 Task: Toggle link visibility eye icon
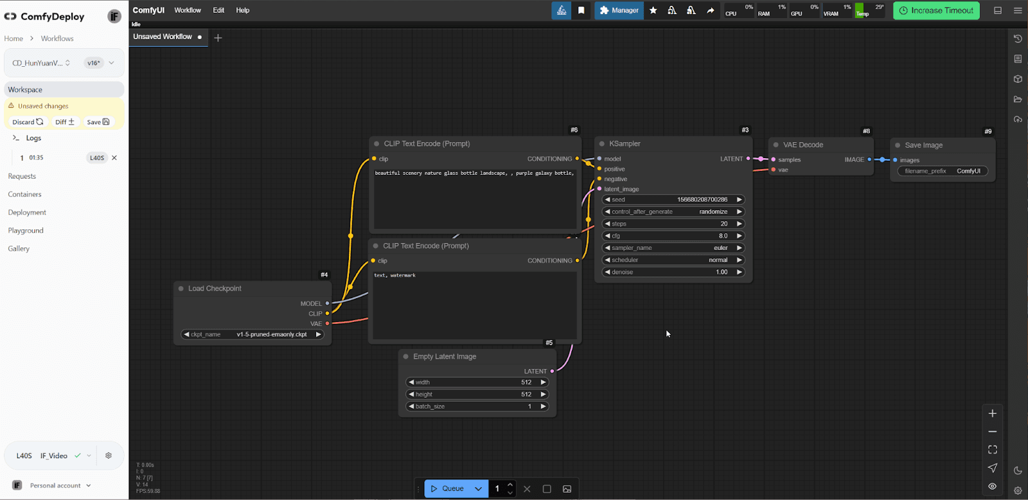(993, 487)
